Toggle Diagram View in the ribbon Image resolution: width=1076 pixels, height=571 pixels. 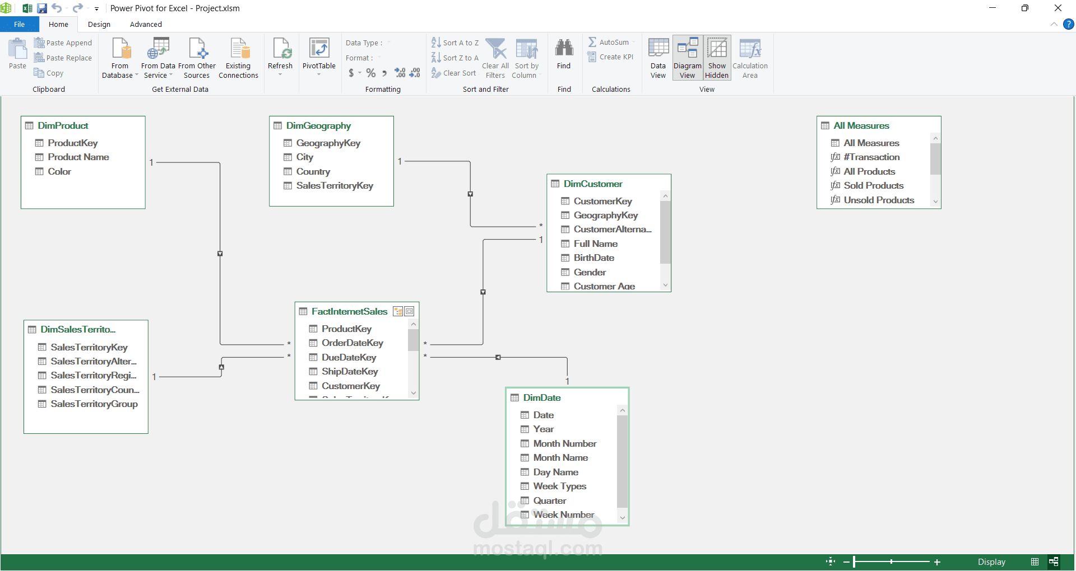coord(688,58)
